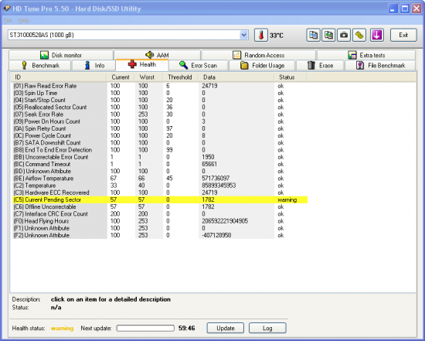Open the Help menu
425x341 pixels.
pyautogui.click(x=24, y=20)
